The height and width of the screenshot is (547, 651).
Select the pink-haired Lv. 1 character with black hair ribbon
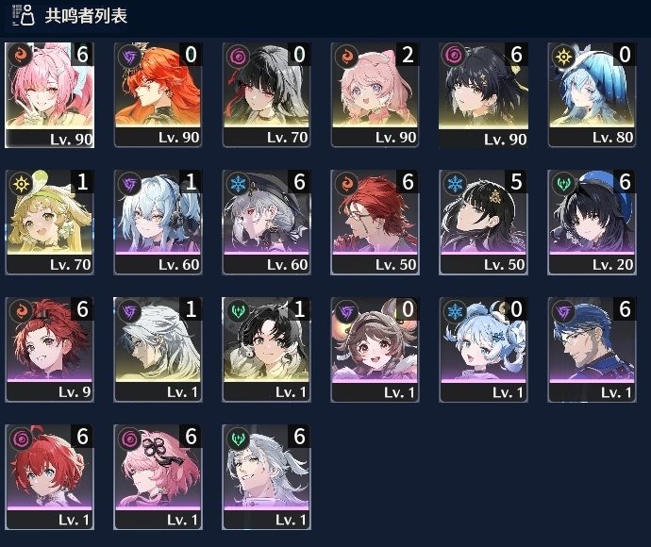pos(158,477)
